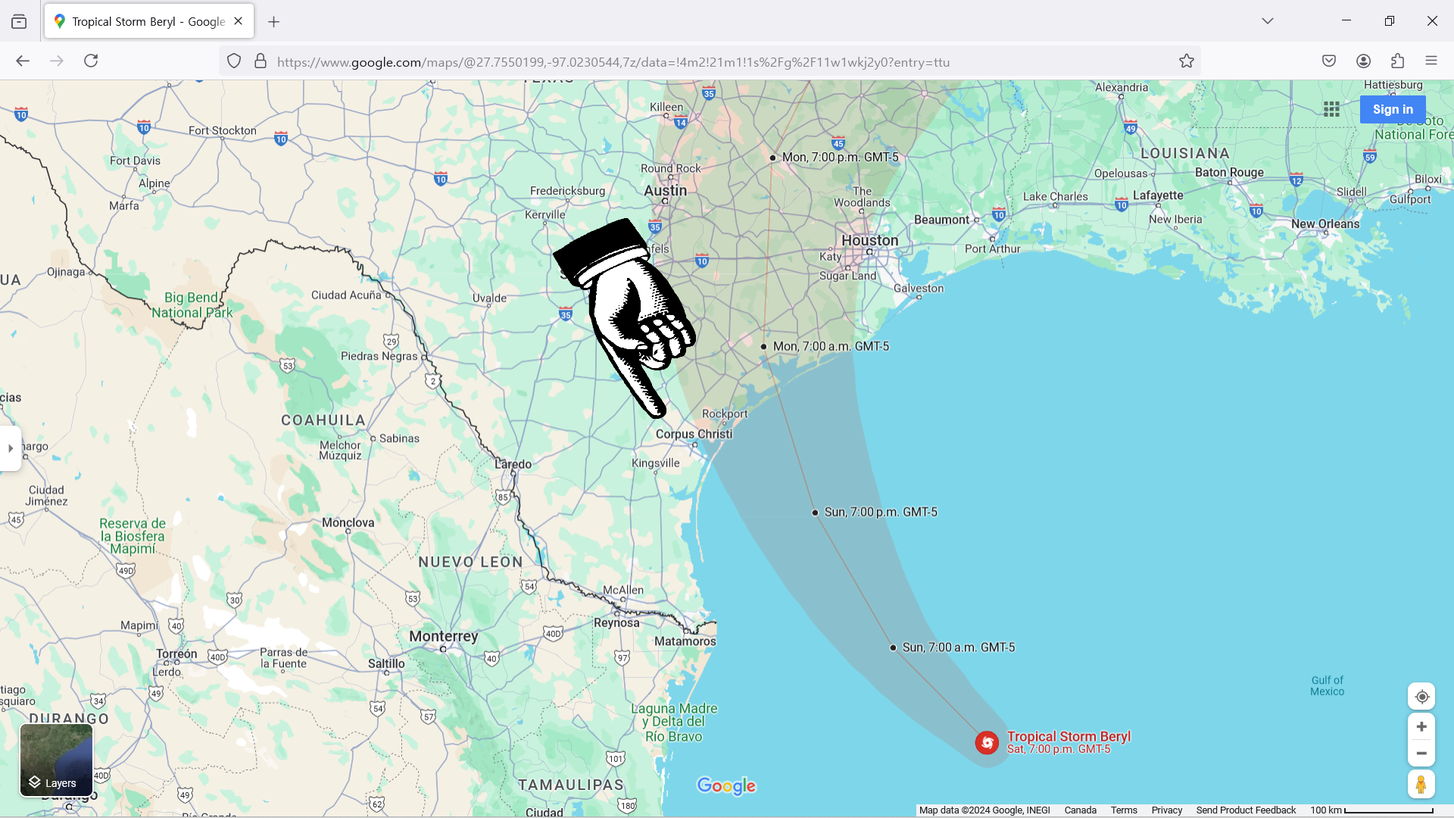Click the Piedras Negras label
Screen dimensions: 1454x818
(x=379, y=357)
